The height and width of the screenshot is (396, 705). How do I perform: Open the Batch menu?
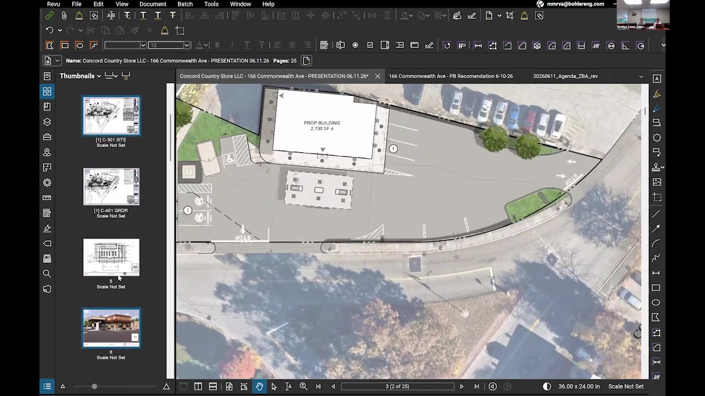pyautogui.click(x=185, y=4)
